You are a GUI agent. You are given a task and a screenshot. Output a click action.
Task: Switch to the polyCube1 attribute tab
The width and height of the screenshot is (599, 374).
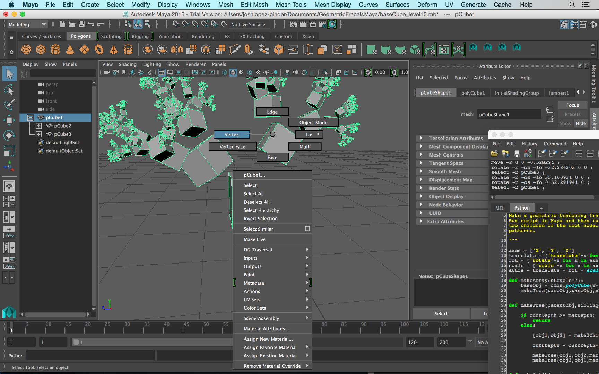point(473,93)
